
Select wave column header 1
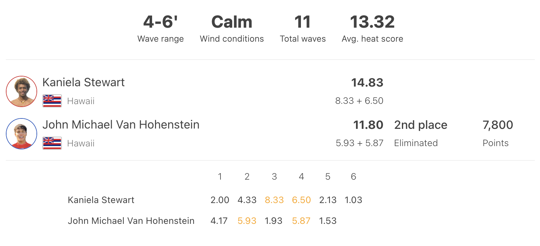pyautogui.click(x=220, y=177)
